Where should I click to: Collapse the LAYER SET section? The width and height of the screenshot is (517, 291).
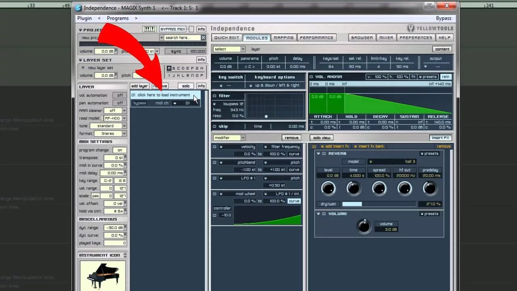pyautogui.click(x=81, y=60)
